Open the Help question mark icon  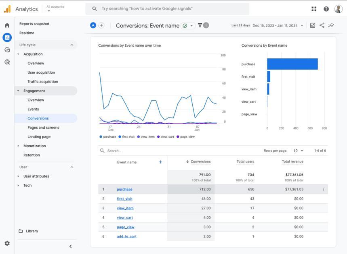(x=326, y=9)
